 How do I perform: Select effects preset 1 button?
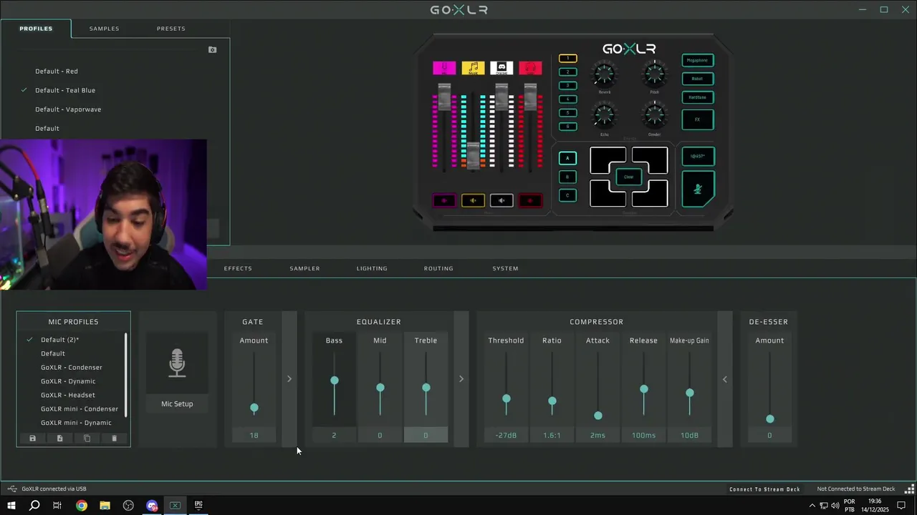[x=567, y=58]
